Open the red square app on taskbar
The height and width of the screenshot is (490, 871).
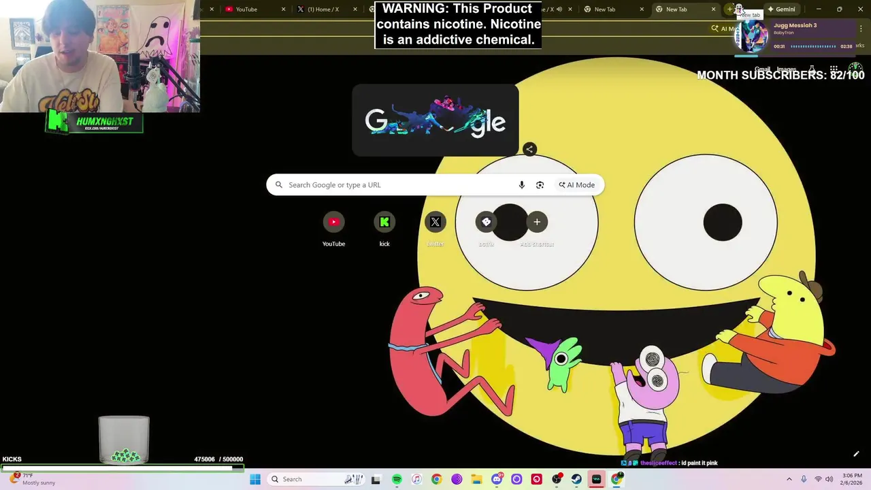tap(537, 479)
